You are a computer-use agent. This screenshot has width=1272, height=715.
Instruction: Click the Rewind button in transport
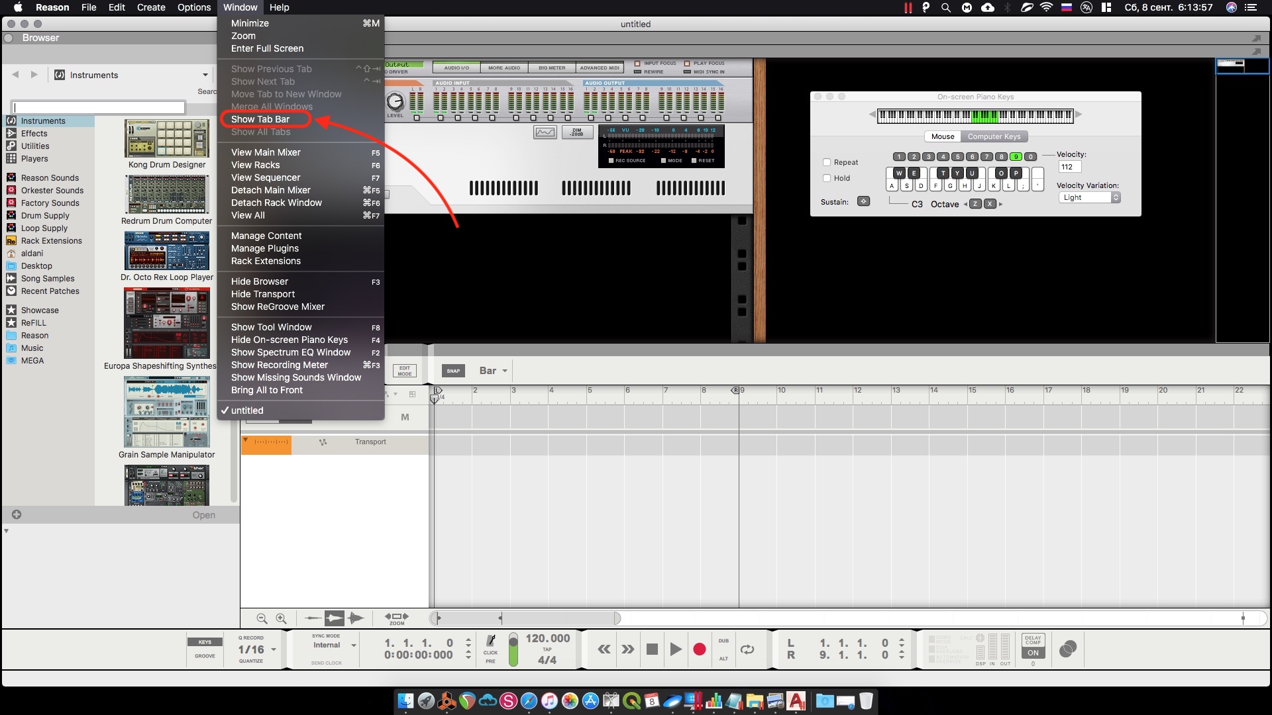coord(604,649)
